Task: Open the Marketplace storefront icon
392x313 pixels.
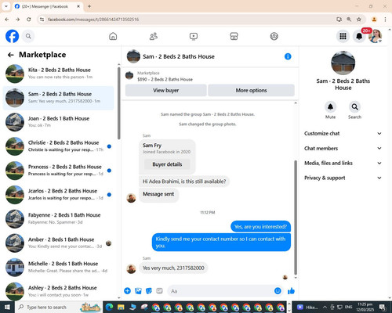Action: [234, 36]
